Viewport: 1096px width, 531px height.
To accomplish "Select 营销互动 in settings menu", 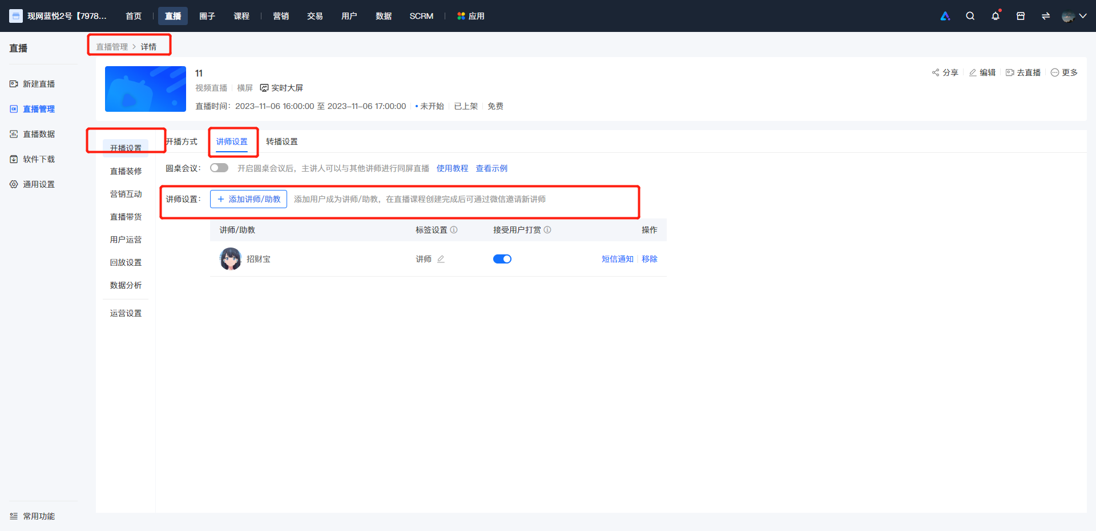I will [126, 194].
